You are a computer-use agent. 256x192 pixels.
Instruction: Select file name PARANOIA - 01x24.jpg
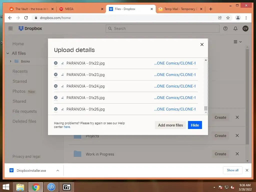[85, 86]
